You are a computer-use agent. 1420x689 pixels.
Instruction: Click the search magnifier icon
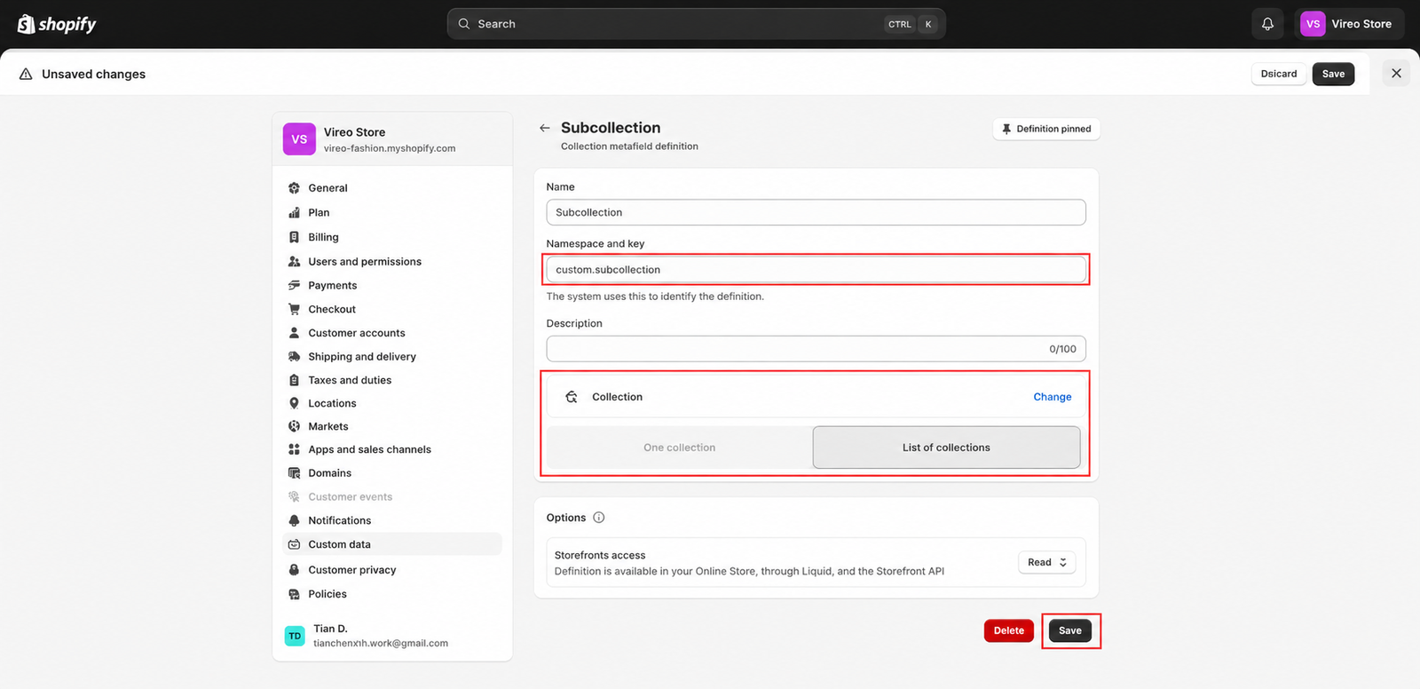click(x=463, y=24)
